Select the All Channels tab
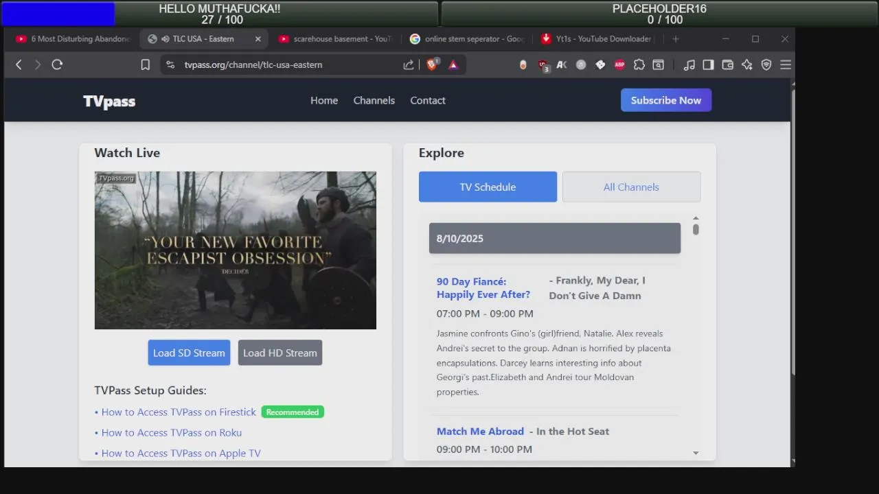The width and height of the screenshot is (879, 494). (631, 187)
